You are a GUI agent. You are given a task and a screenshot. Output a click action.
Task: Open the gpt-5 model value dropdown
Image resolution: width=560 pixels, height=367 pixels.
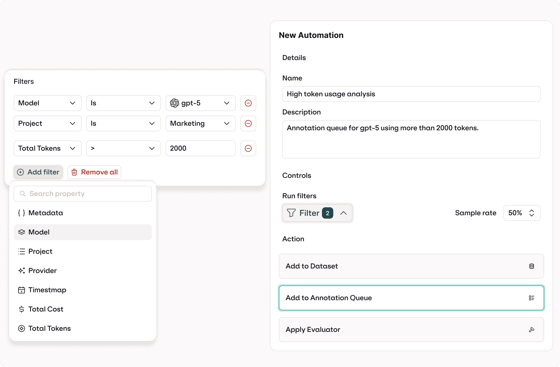click(x=200, y=103)
